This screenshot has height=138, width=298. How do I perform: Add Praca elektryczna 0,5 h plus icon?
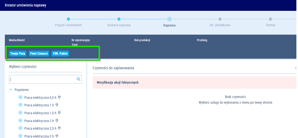[x=20, y=97]
